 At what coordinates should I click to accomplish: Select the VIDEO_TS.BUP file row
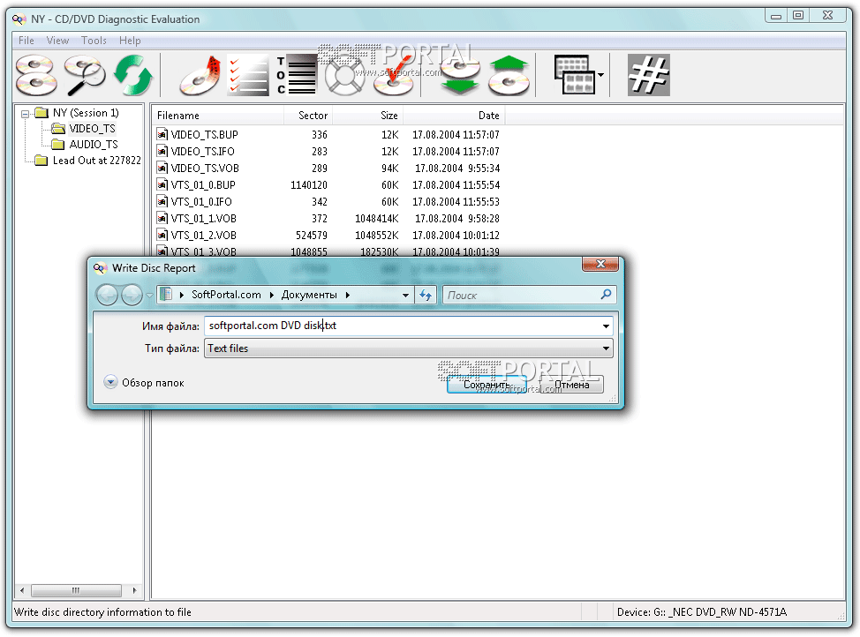coord(328,135)
